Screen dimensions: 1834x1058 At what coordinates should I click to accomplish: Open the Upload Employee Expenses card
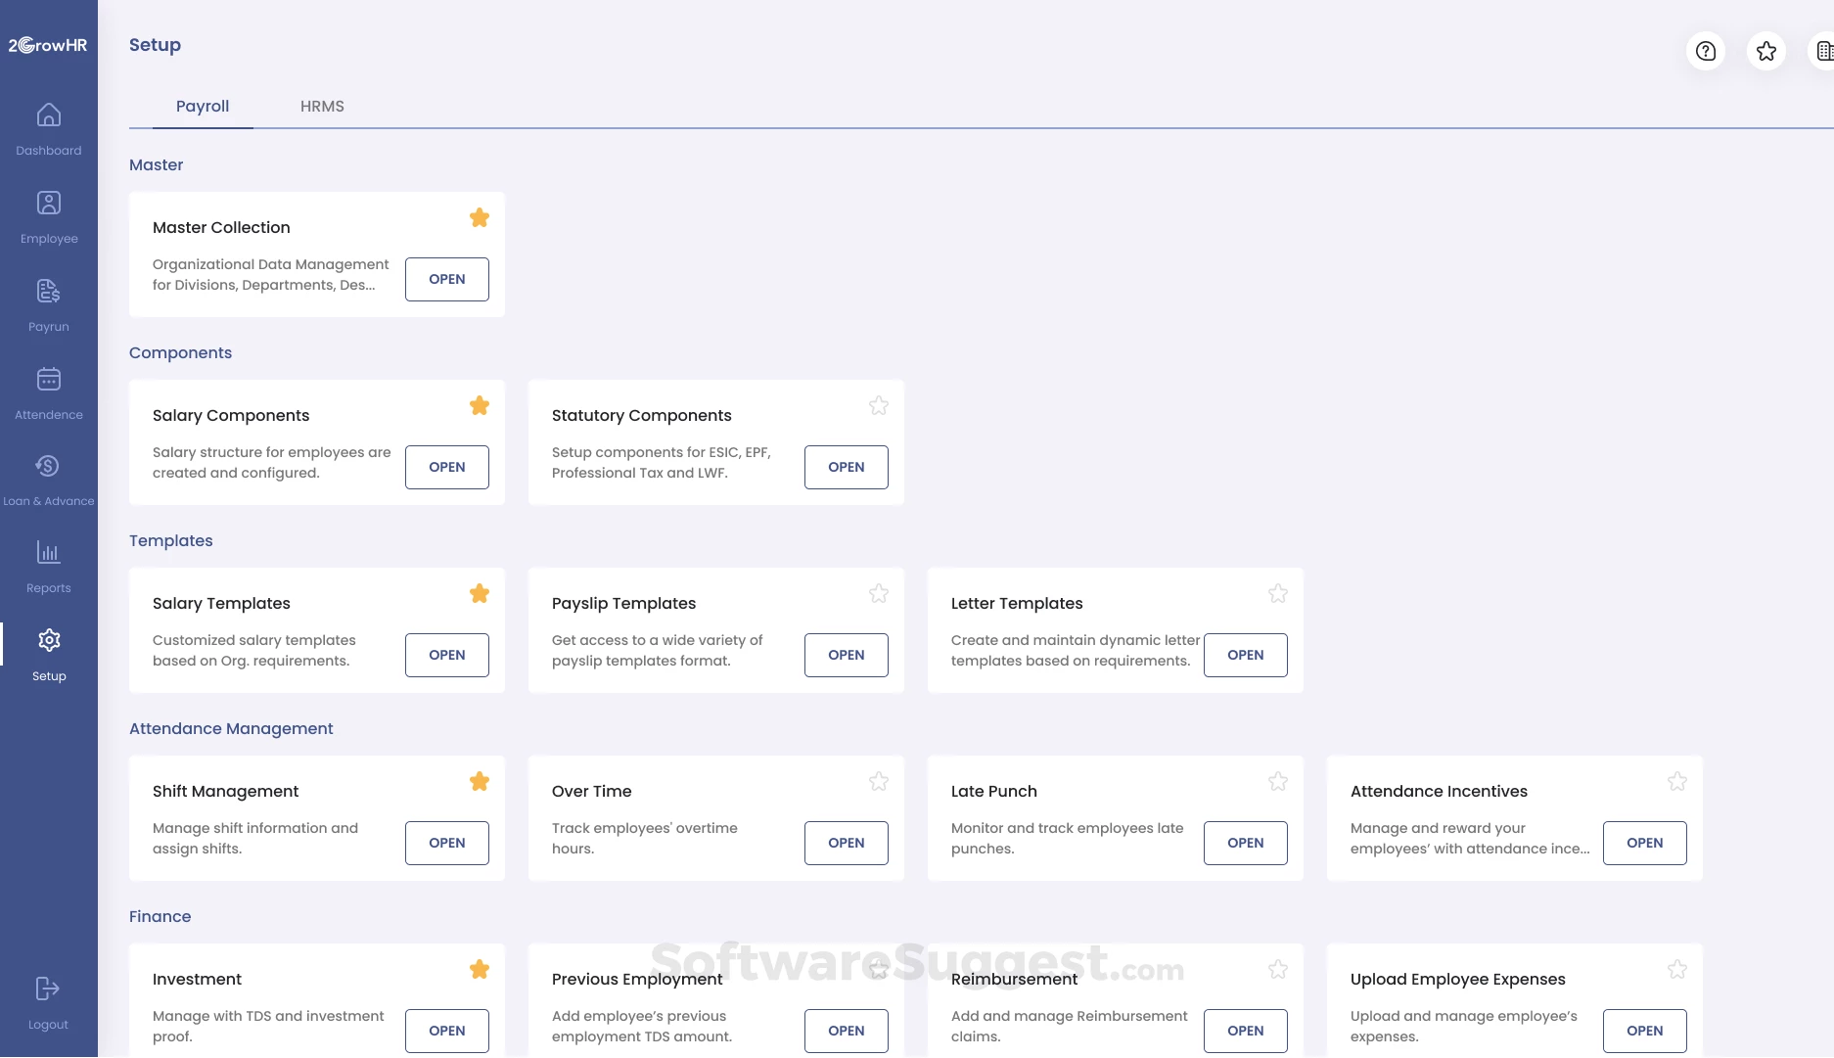(x=1645, y=1031)
